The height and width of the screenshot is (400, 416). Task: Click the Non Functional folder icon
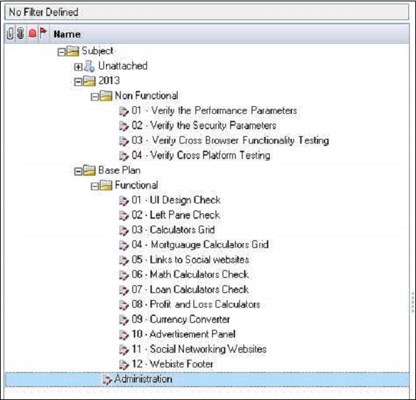[x=106, y=96]
